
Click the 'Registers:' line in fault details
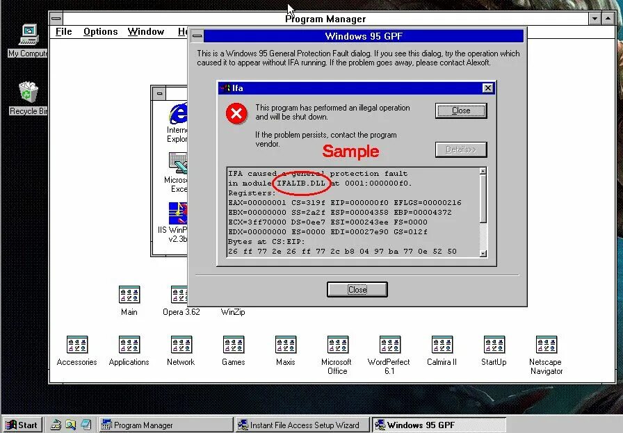pyautogui.click(x=252, y=193)
